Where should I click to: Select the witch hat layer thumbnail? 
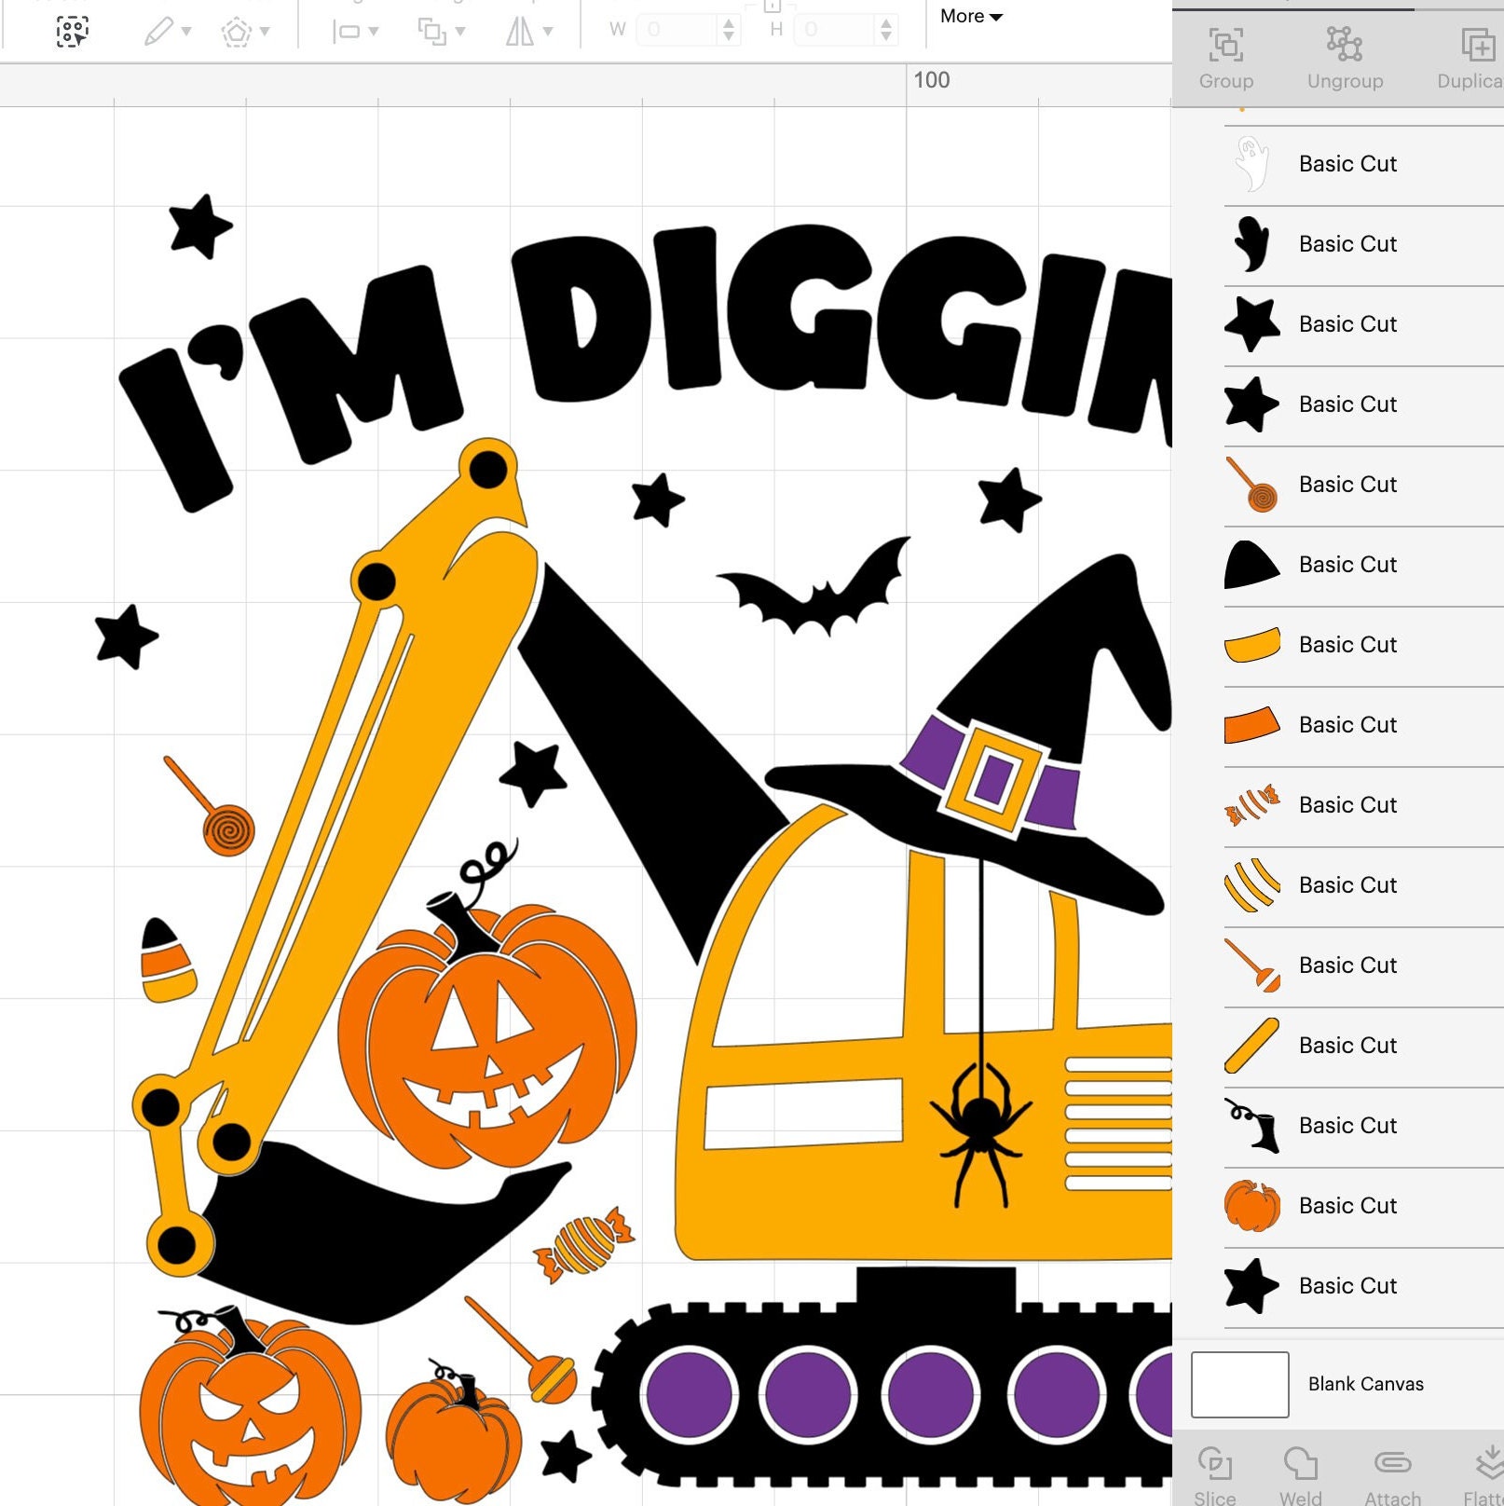[x=1251, y=565]
